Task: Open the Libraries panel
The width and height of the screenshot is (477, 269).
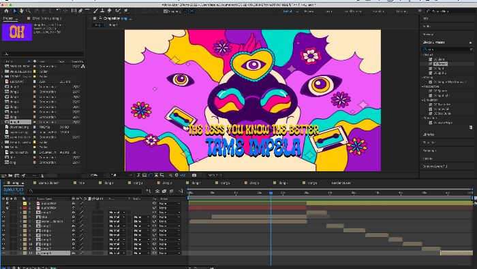Action: pos(429,134)
